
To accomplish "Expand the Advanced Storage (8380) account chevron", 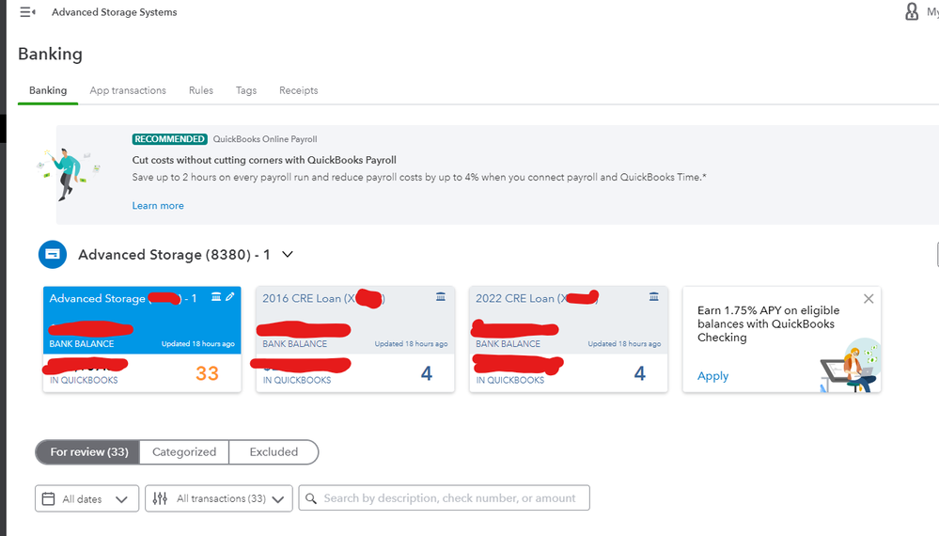I will tap(288, 255).
